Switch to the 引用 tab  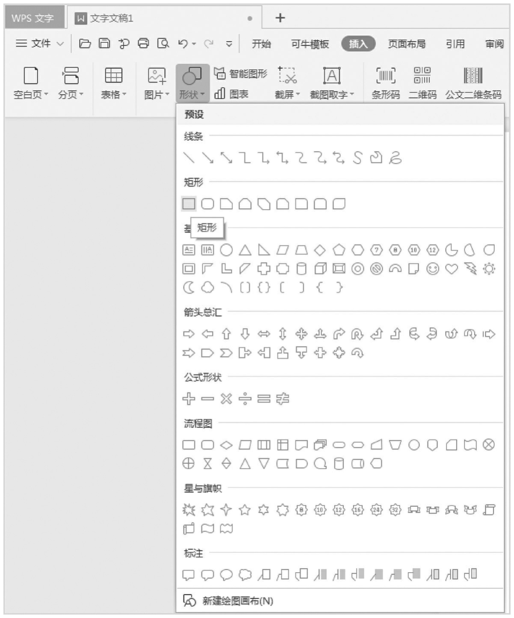pos(455,44)
